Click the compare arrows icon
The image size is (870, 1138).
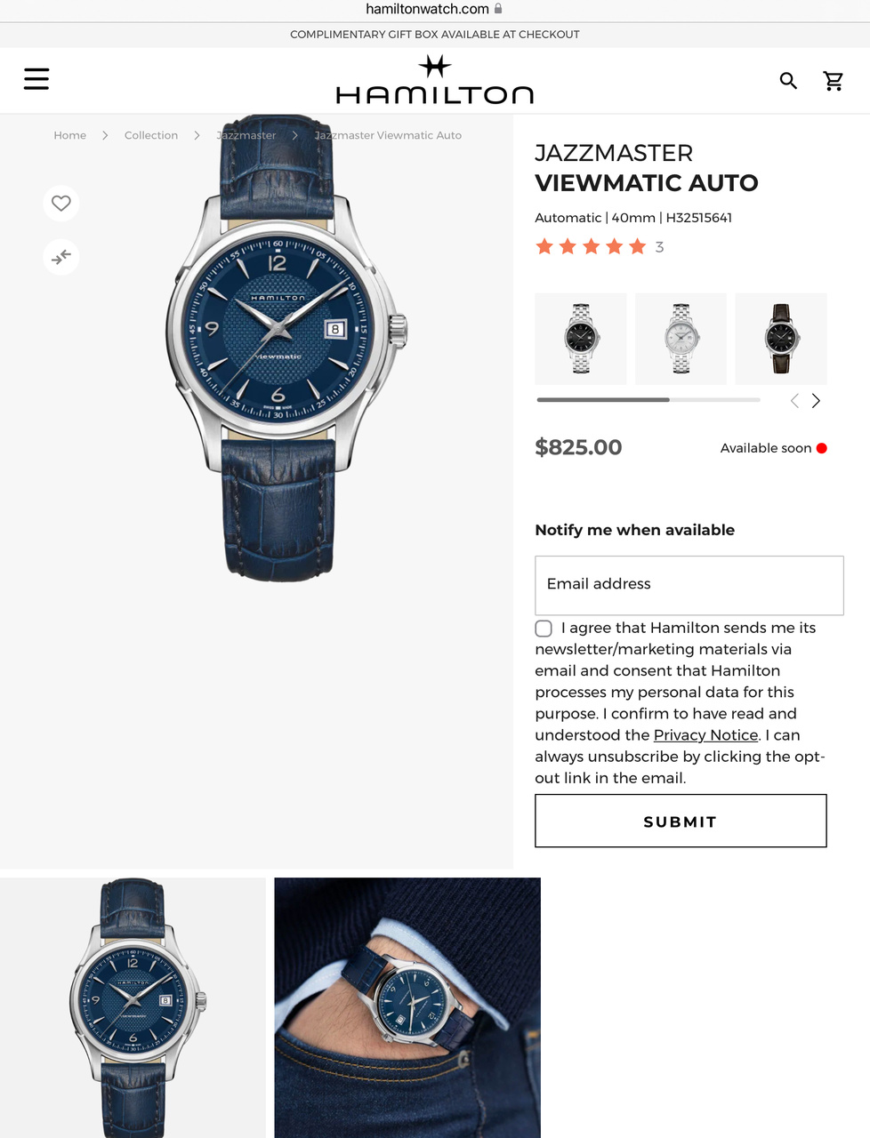[x=61, y=257]
